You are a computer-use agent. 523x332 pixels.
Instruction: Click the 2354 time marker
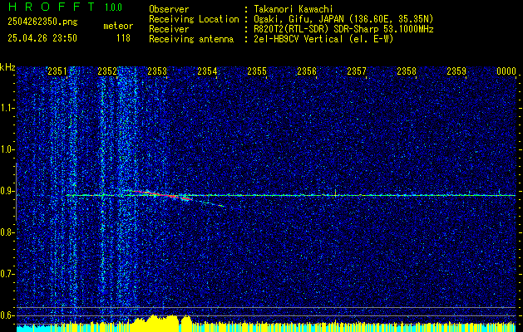click(207, 71)
